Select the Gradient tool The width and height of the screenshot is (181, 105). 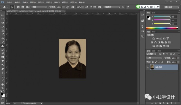(3, 57)
